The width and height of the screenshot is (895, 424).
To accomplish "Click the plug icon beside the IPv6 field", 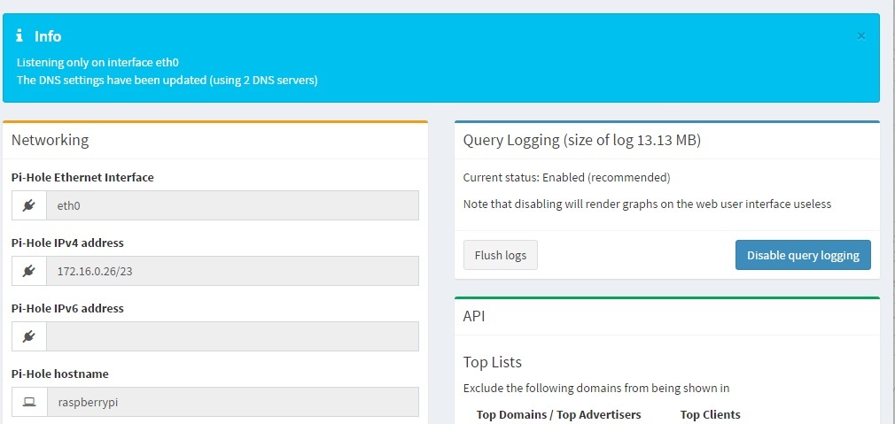I will [x=29, y=336].
